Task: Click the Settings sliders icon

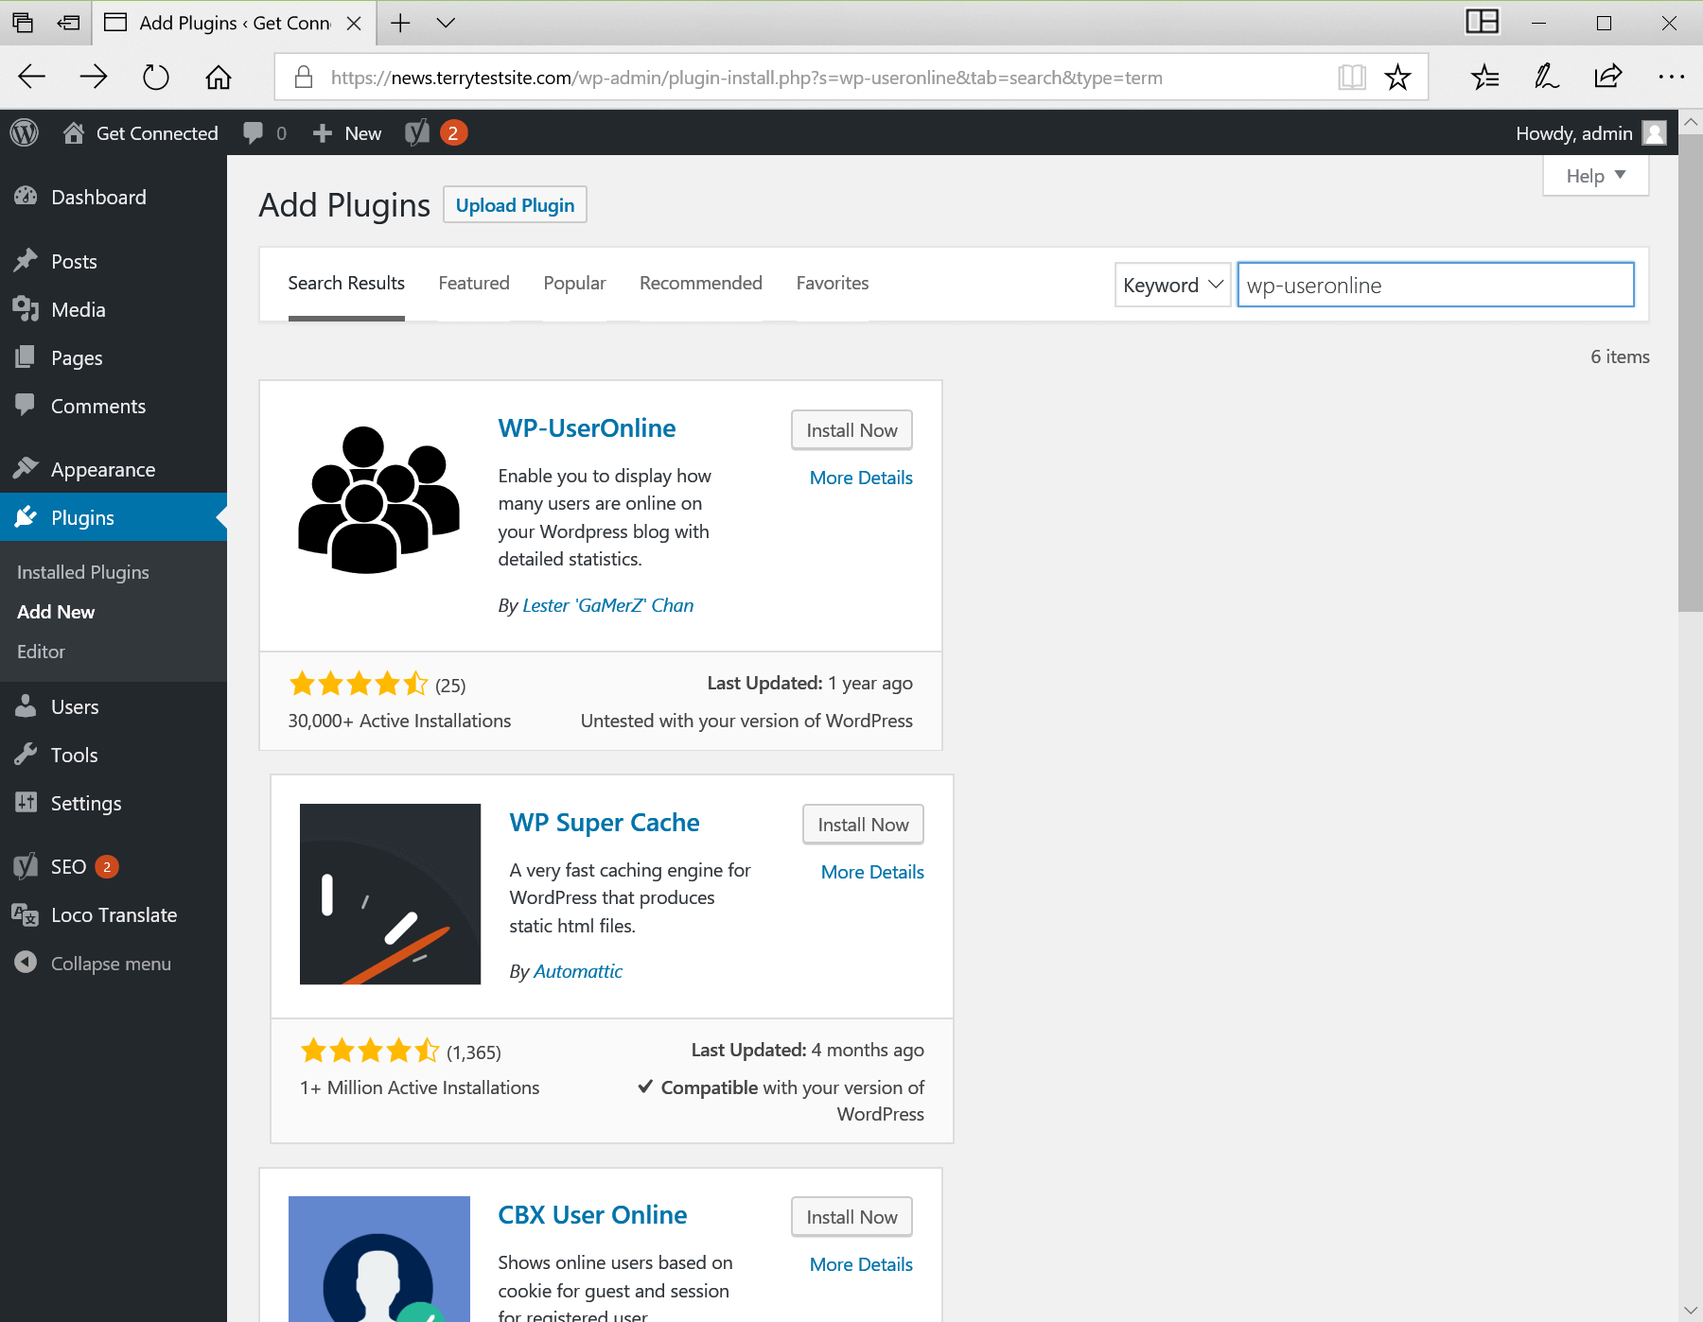Action: [x=26, y=803]
